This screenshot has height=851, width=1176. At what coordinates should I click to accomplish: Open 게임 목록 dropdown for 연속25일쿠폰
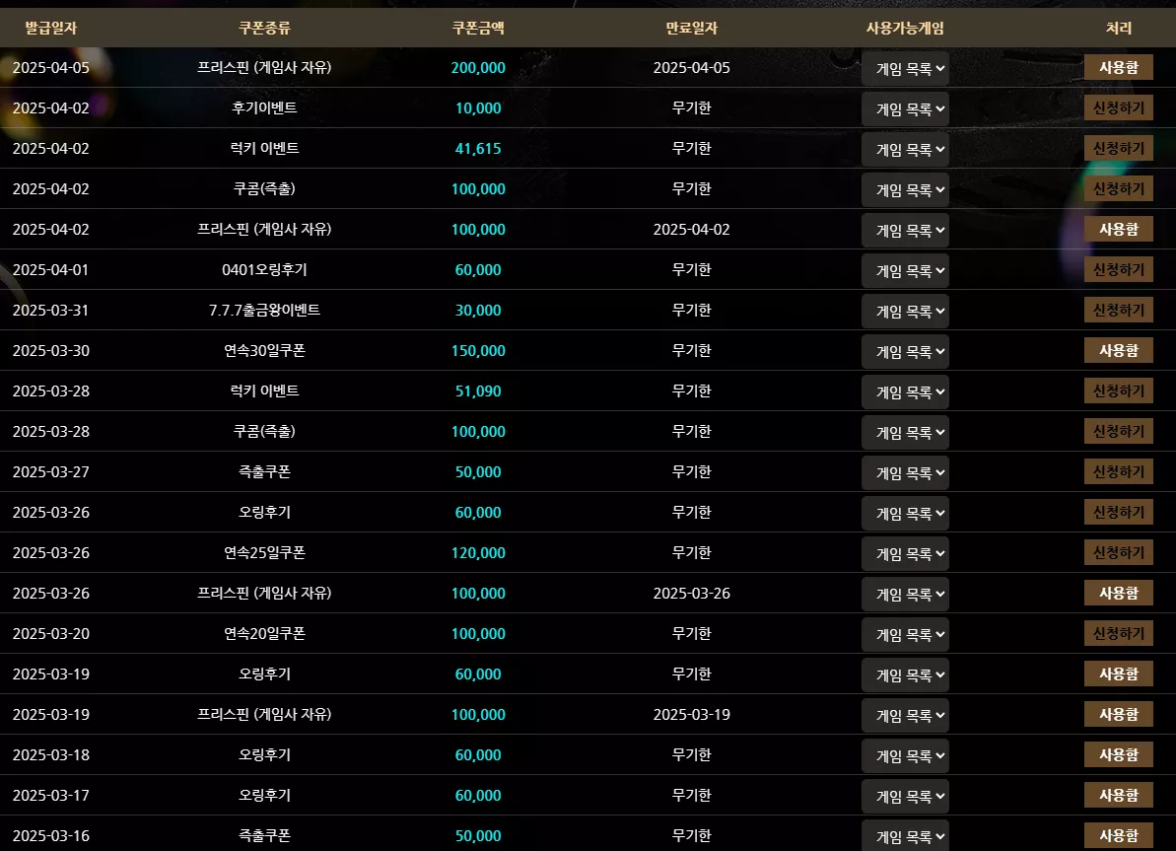click(x=905, y=554)
